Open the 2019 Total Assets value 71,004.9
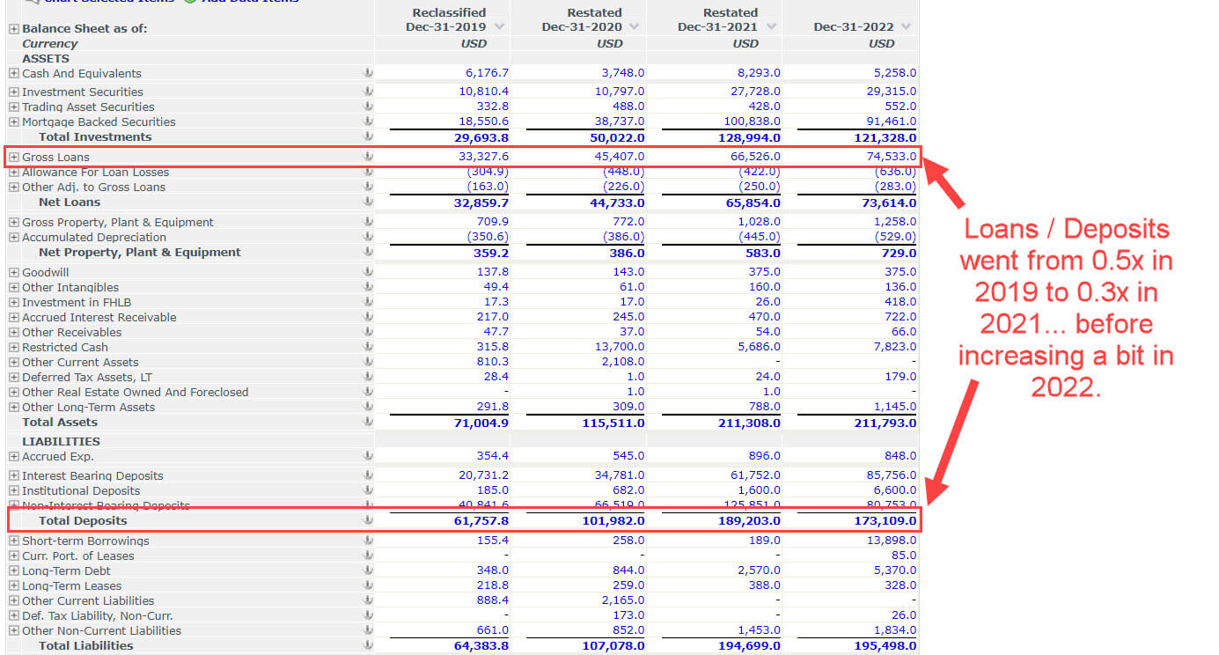Viewport: 1219px width, 655px height. point(481,423)
